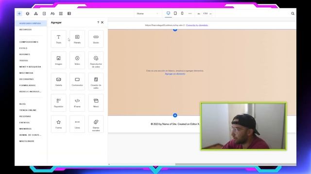311x174 pixels.
Task: Click the horizontal scrollbar under the canvas
Action: (236, 164)
